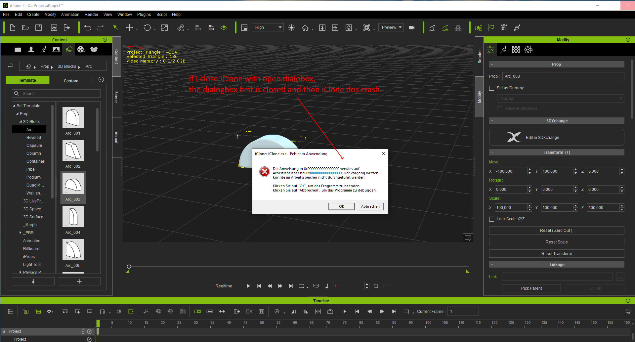Collapse the Transform (T) section
Viewport: 635px width, 342px height.
pos(492,152)
